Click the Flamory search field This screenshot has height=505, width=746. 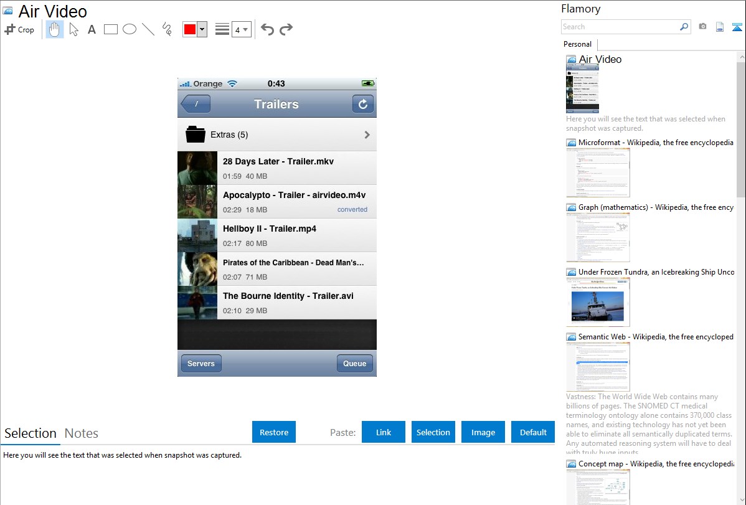pos(620,27)
